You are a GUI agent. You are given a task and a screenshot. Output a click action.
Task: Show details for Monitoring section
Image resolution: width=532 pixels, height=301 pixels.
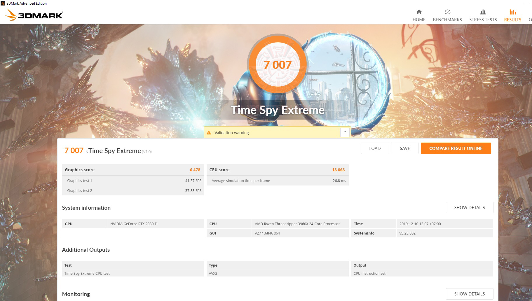click(x=469, y=294)
